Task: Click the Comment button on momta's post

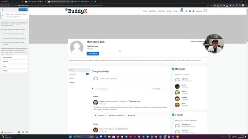Action: point(100,115)
